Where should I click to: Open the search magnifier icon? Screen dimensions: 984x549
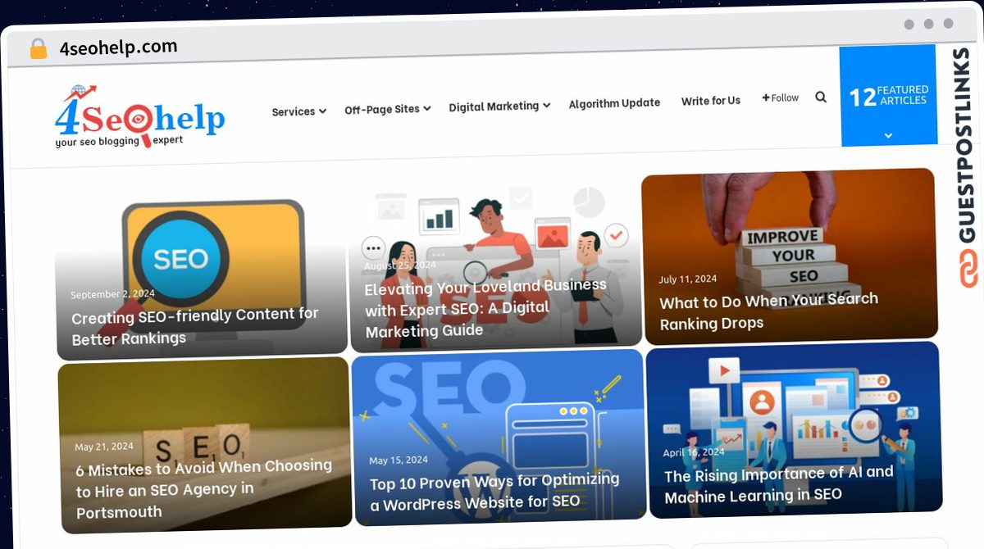pos(821,97)
